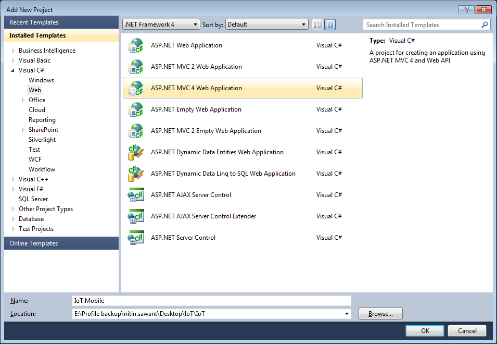Click the ASP.NET Web Application template icon

click(x=136, y=45)
